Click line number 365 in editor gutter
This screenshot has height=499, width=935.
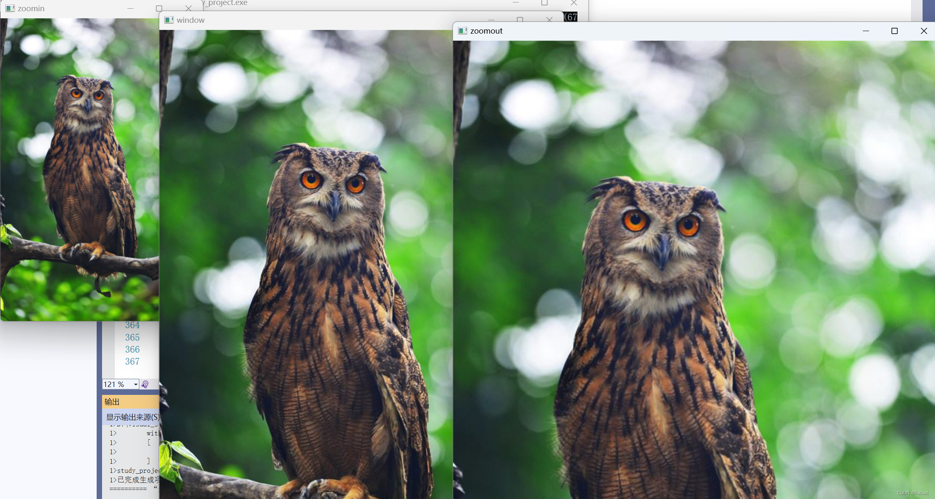[x=132, y=337]
